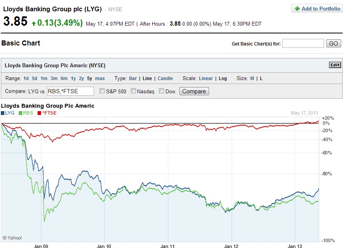
Task: Click the GO button
Action: (334, 44)
